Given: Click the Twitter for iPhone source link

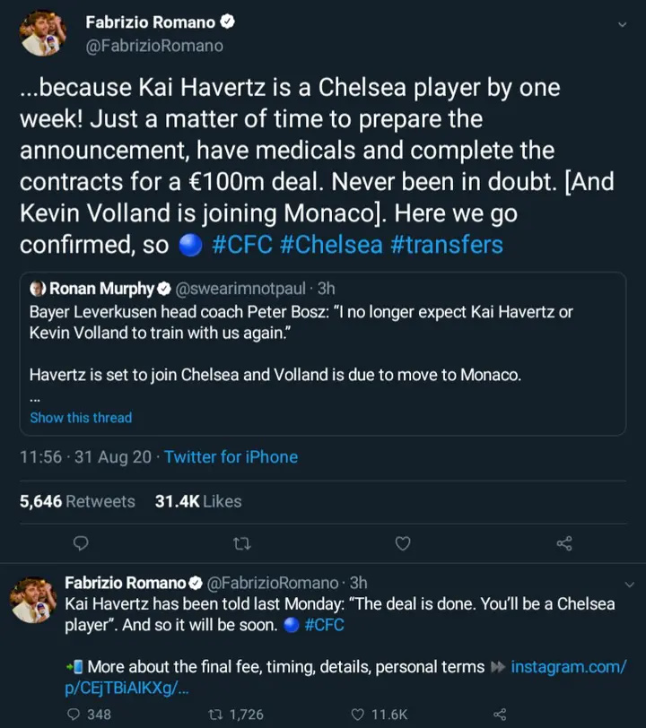Looking at the screenshot, I should pyautogui.click(x=231, y=457).
